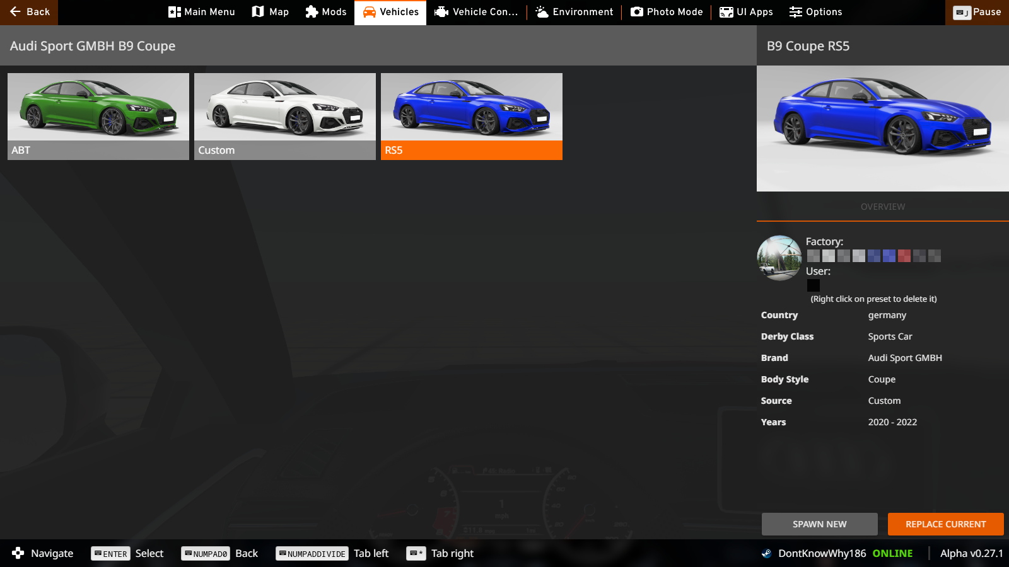Switch to the Mods tab
The width and height of the screenshot is (1009, 567).
[325, 12]
